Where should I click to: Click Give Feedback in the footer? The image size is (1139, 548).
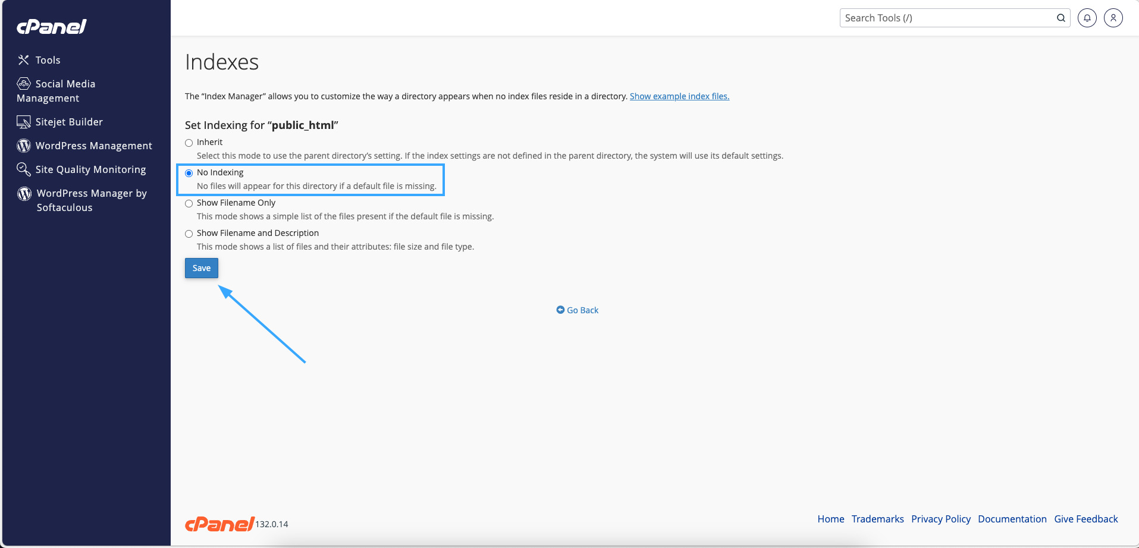tap(1085, 519)
